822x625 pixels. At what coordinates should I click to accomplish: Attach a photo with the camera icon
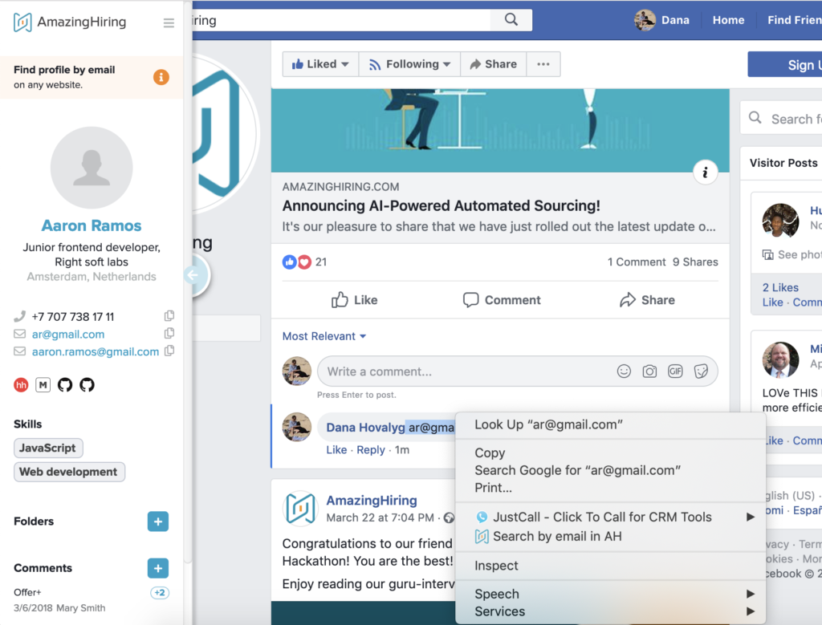[649, 371]
